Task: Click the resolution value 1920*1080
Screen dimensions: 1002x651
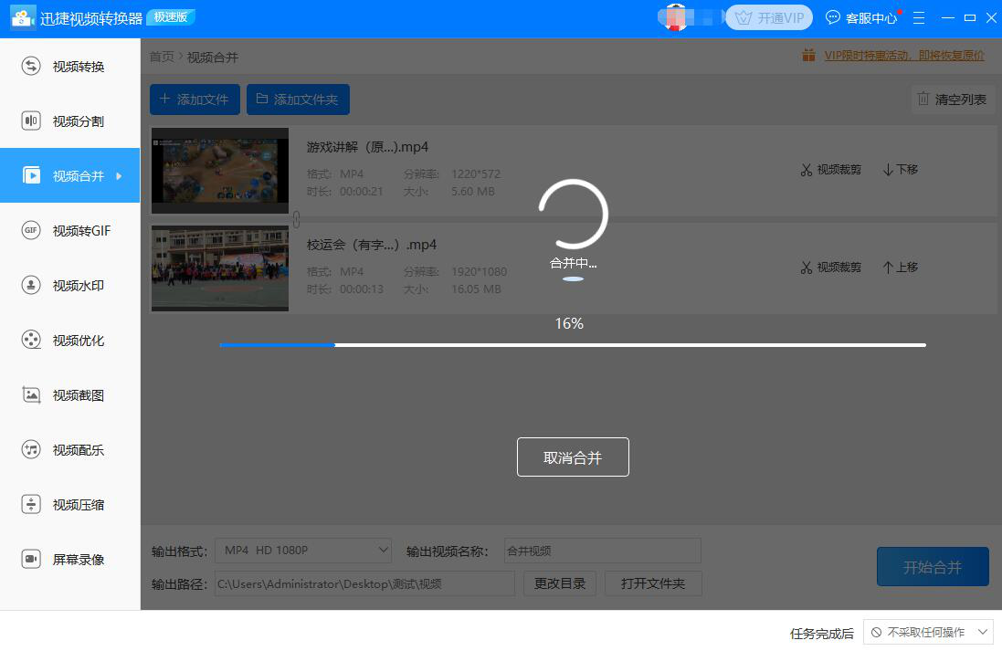Action: point(480,271)
